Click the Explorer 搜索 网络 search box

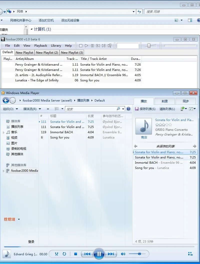tap(172, 12)
